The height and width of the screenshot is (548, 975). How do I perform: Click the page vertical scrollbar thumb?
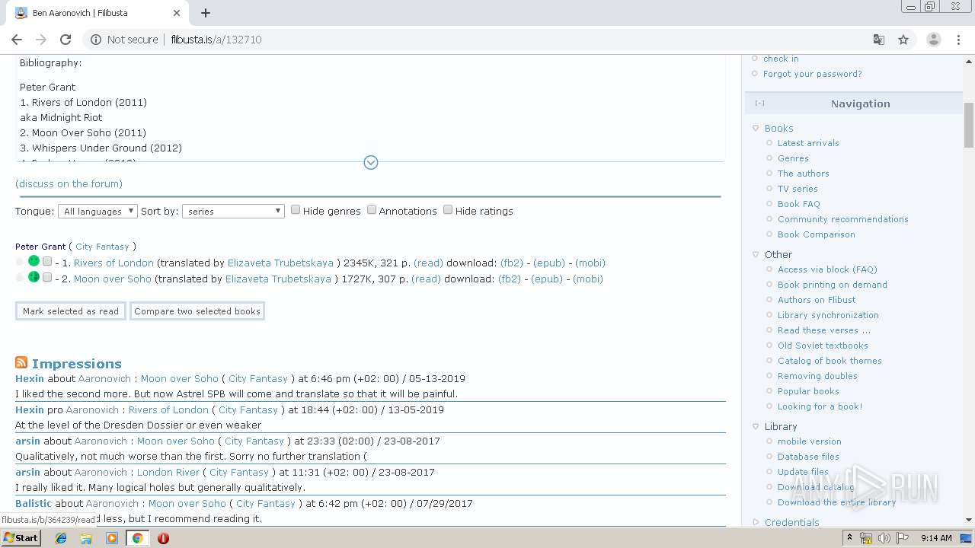coord(969,124)
